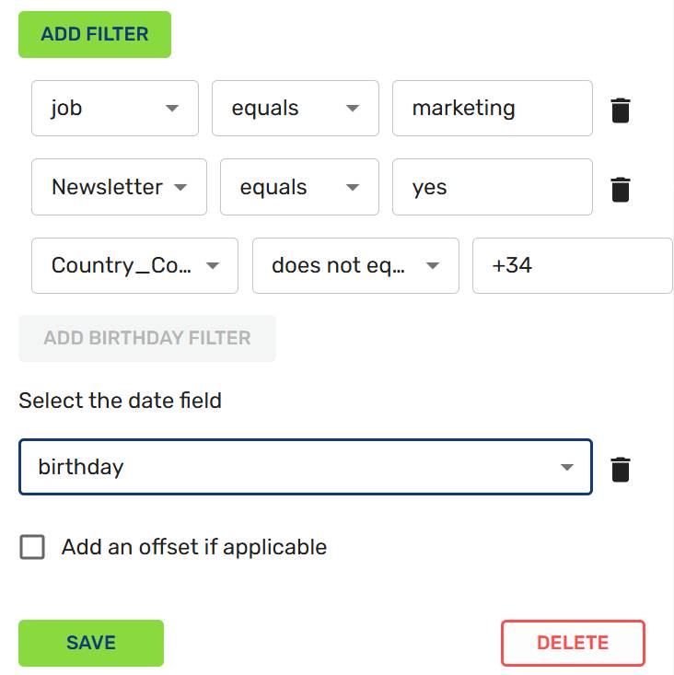
Task: Click the ADD FILTER button
Action: (95, 34)
